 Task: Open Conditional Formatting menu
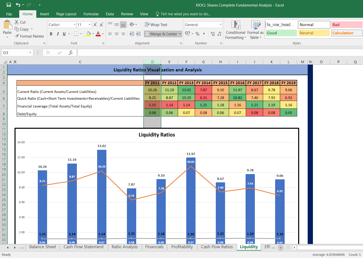[x=236, y=30]
